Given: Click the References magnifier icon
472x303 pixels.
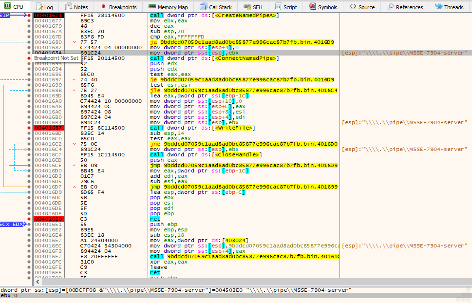Looking at the screenshot, I should [x=391, y=7].
